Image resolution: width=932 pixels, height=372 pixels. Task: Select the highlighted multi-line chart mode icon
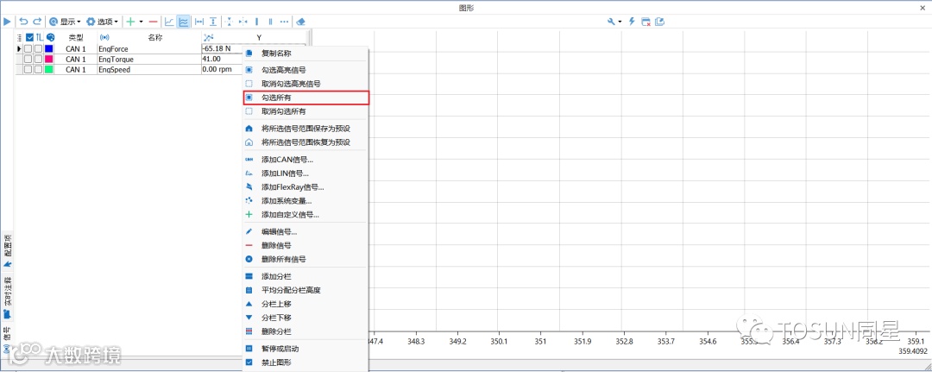click(184, 22)
